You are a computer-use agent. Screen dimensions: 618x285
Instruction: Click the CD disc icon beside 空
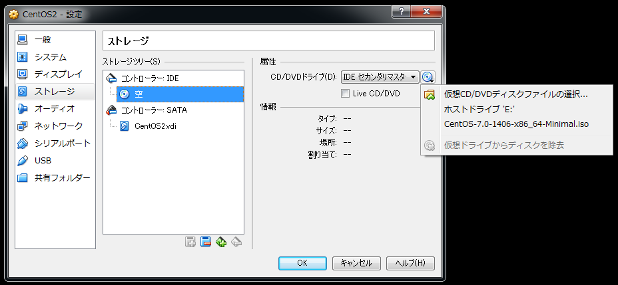[125, 94]
